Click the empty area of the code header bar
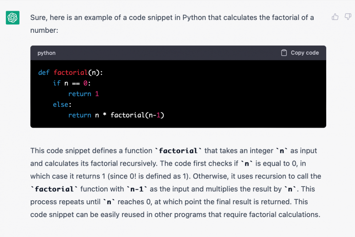 pyautogui.click(x=169, y=53)
